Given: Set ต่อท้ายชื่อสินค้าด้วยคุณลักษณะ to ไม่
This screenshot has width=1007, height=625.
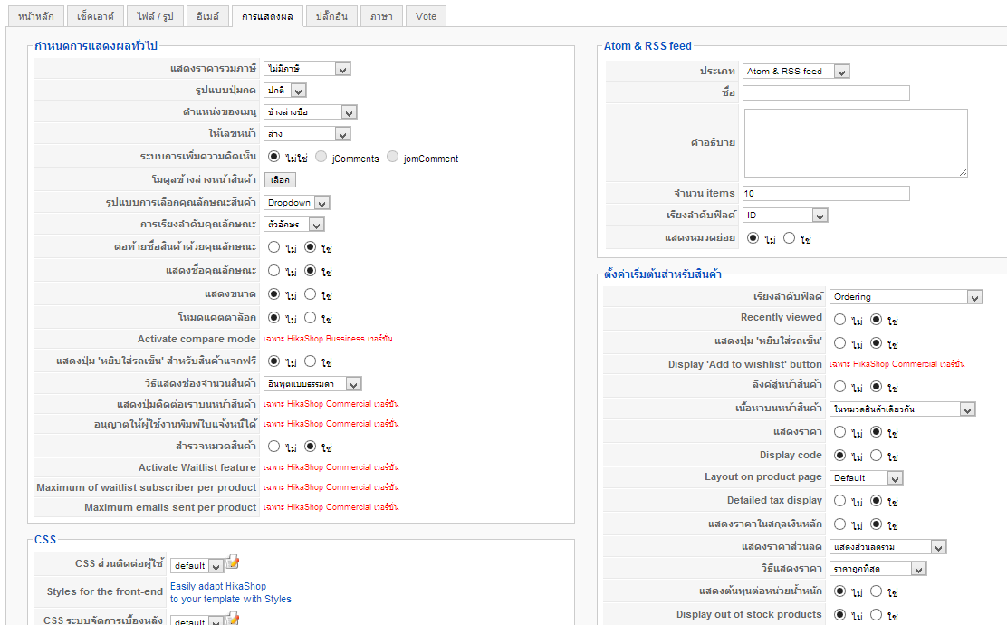Looking at the screenshot, I should [273, 247].
